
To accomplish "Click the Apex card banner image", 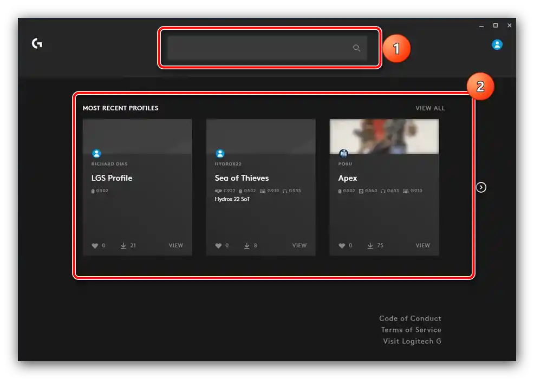I will [384, 136].
